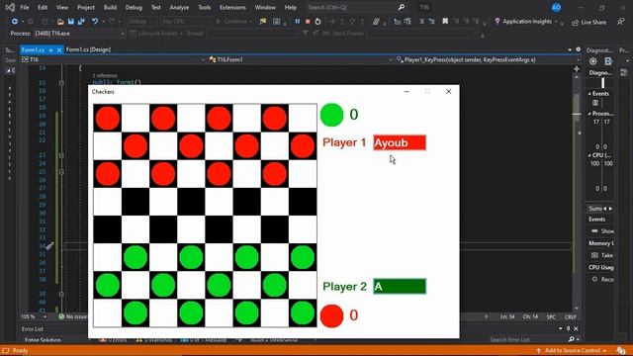Click the bookmark icon in the toolbar

tap(445, 22)
